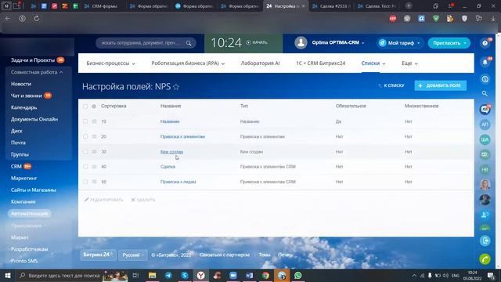Open the help question-mark icon
This screenshot has height=282, width=501.
point(485,43)
